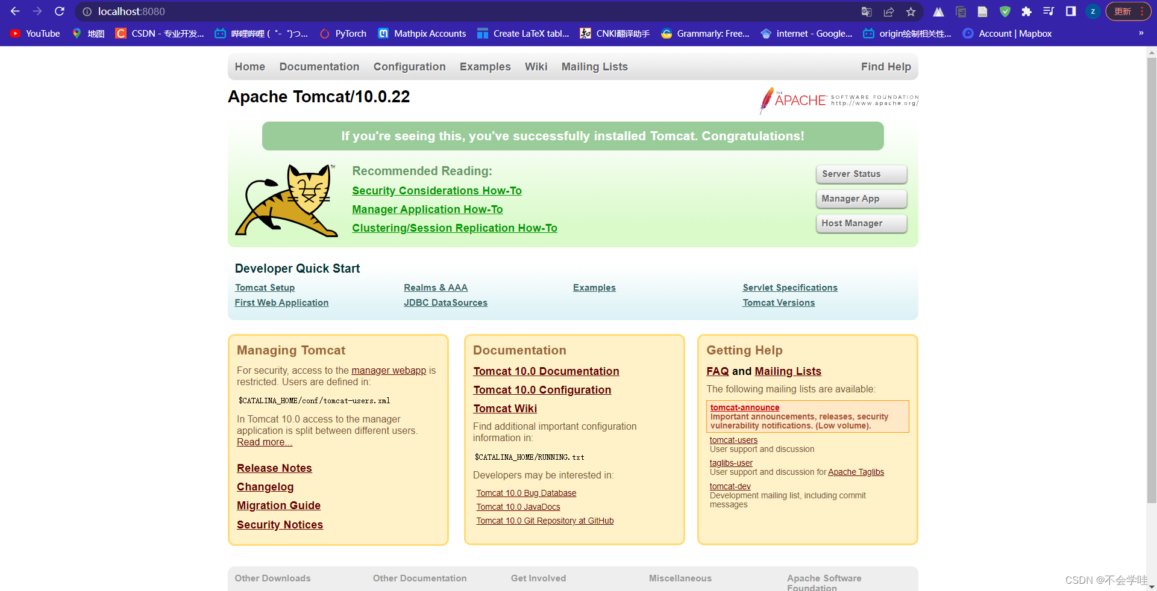Open the Servlet Specifications link
1157x591 pixels.
pyautogui.click(x=790, y=288)
